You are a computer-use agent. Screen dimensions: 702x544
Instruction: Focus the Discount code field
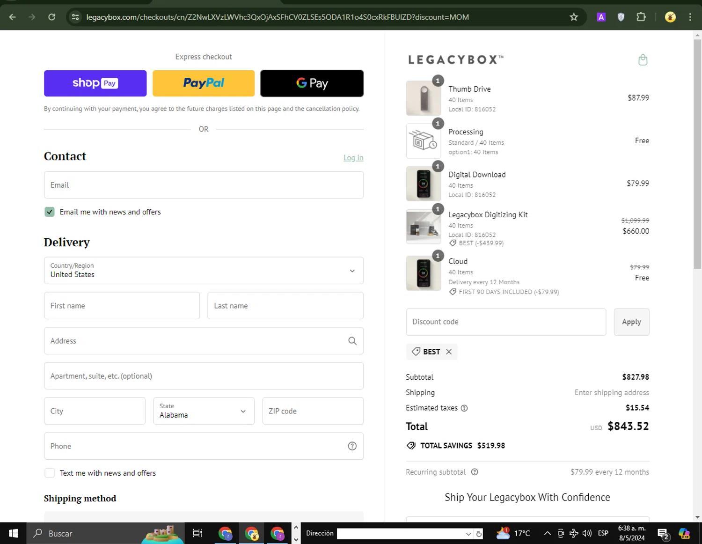tap(506, 322)
